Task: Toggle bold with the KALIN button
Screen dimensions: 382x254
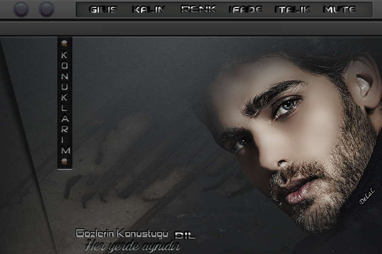Action: tap(148, 9)
